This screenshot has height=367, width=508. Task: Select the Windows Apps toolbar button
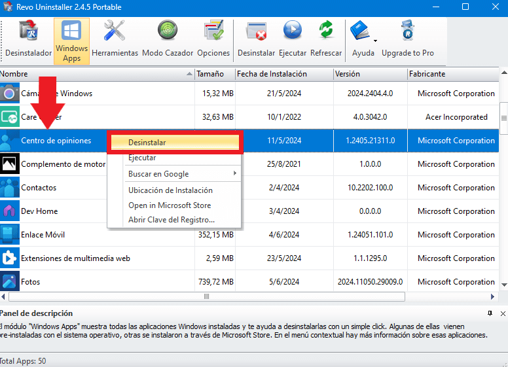[x=71, y=41]
